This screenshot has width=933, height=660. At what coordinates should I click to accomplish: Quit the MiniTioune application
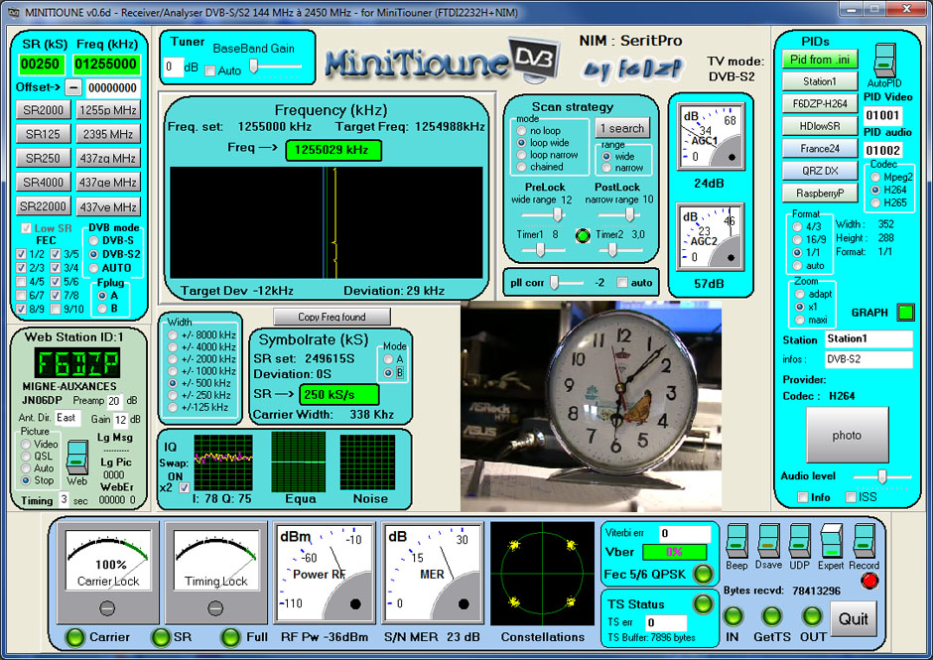pos(854,619)
